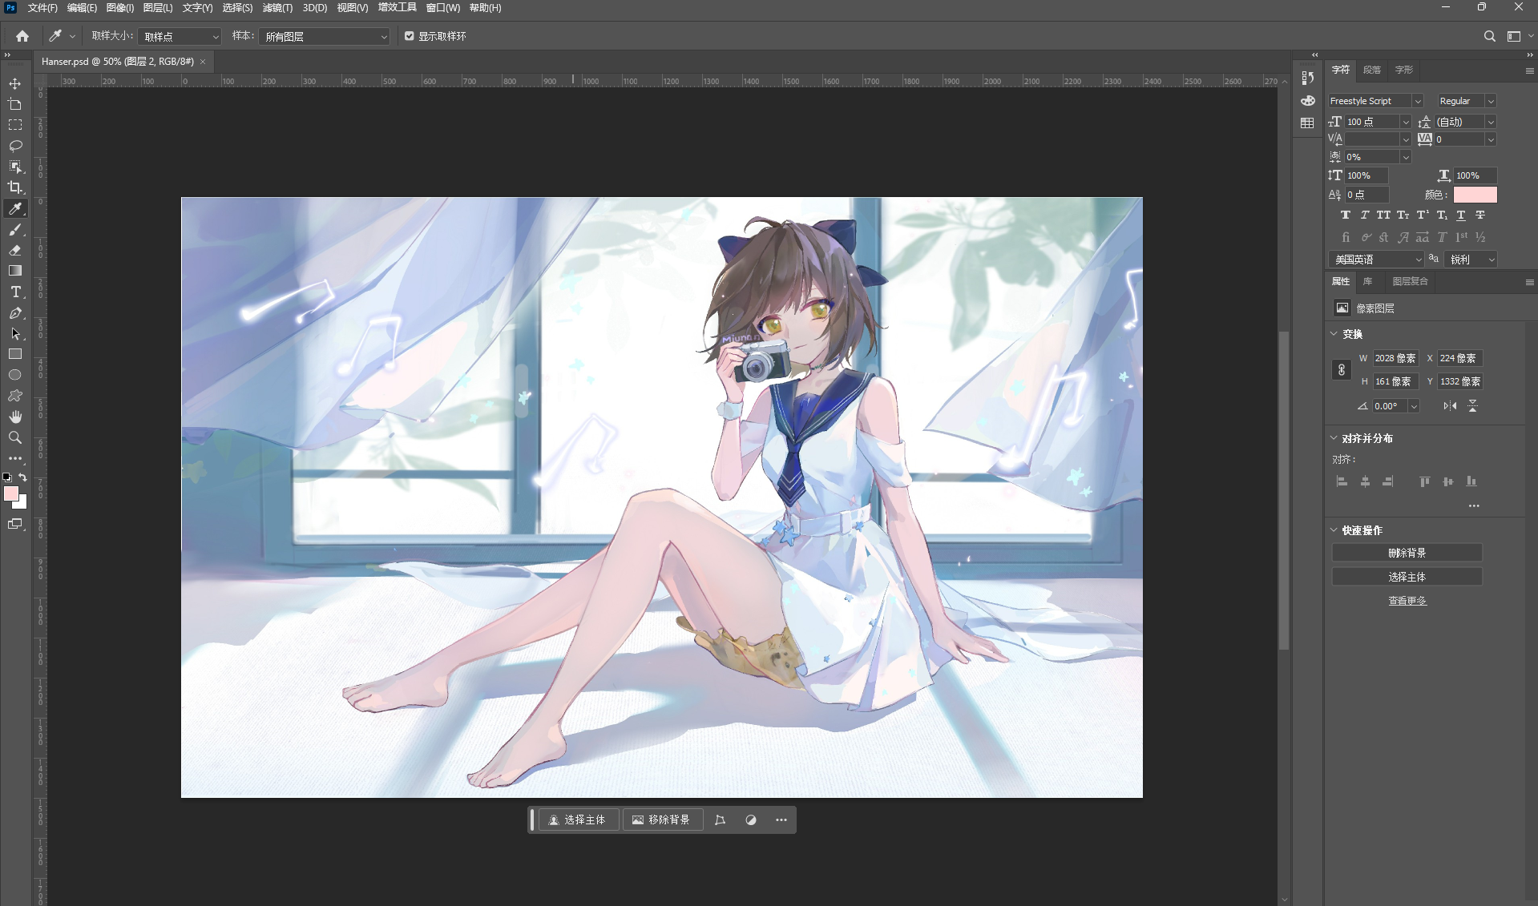Select the Object Selection tool
This screenshot has height=906, width=1538.
15,167
